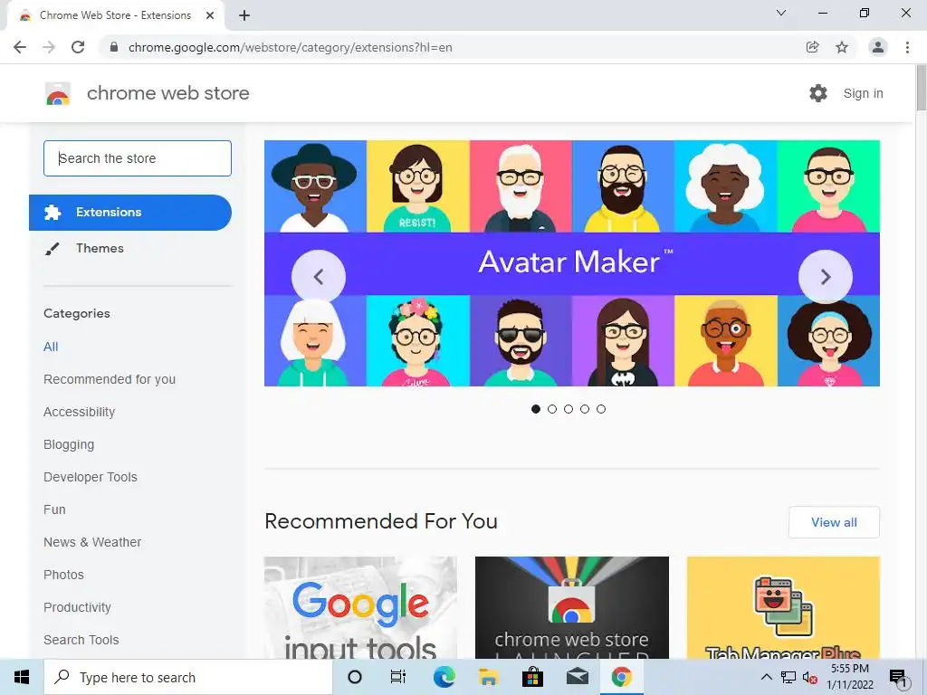Image resolution: width=927 pixels, height=695 pixels.
Task: Advance to the next carousel banner
Action: coord(826,277)
